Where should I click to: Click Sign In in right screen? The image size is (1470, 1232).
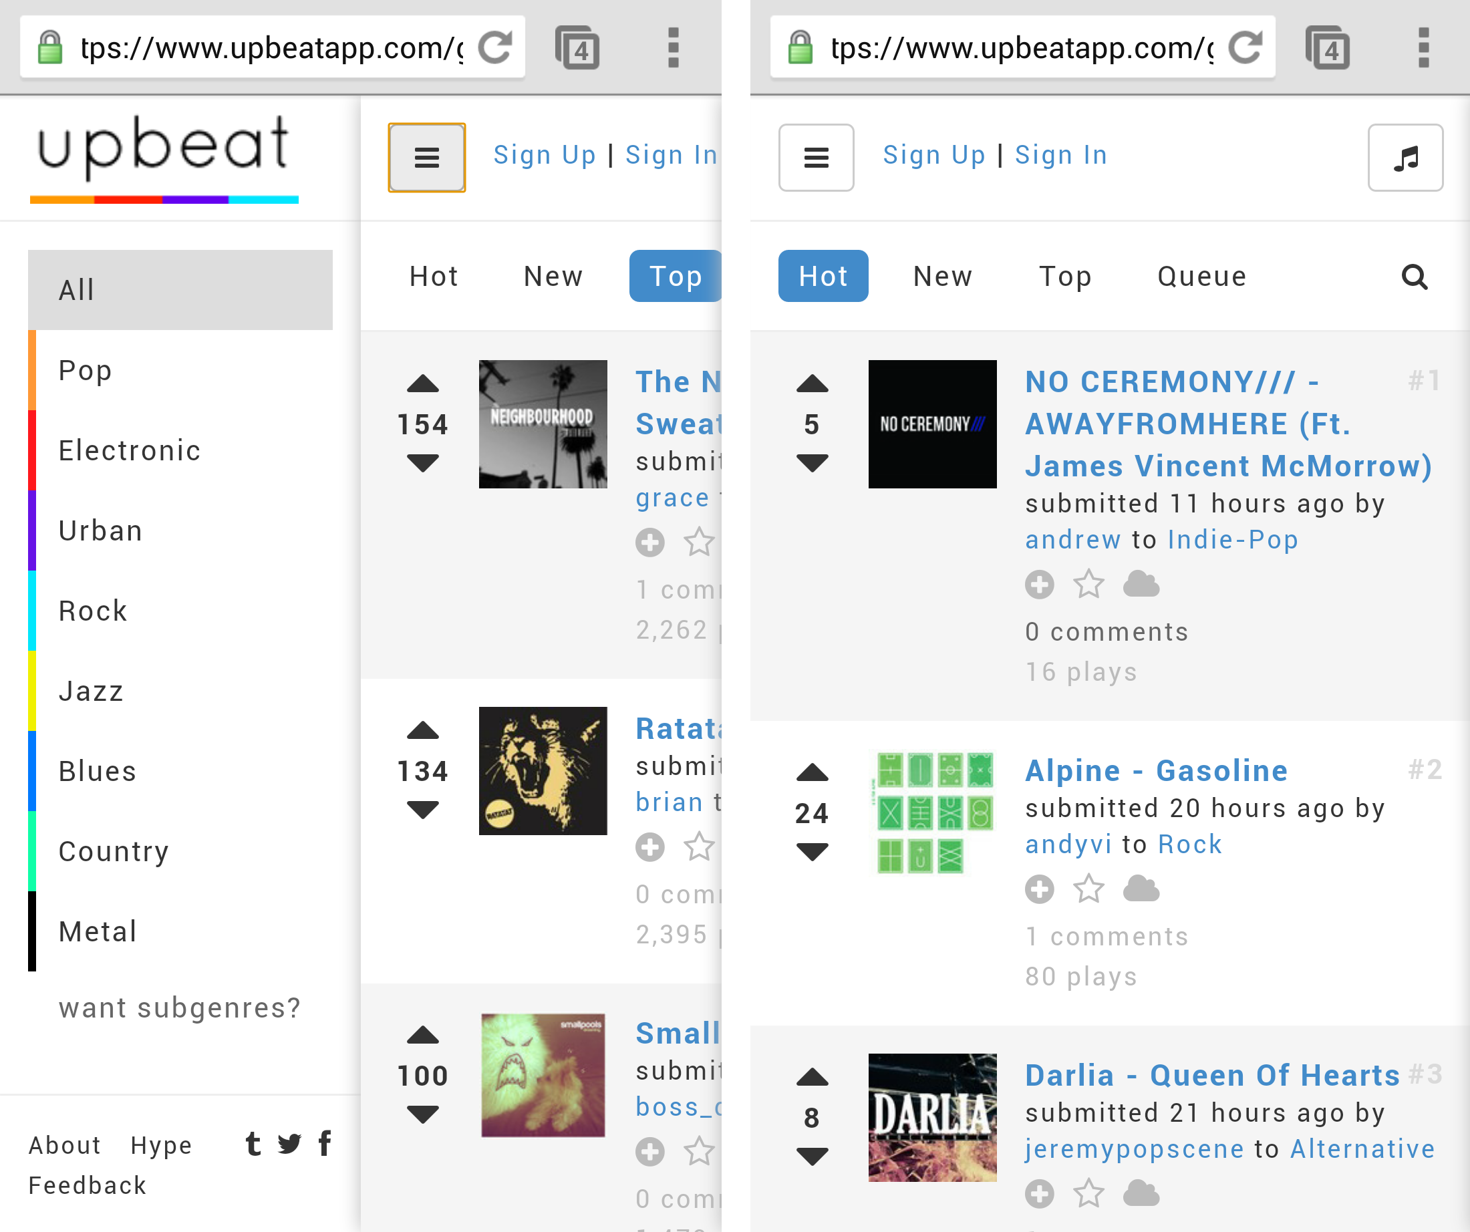pyautogui.click(x=1061, y=155)
